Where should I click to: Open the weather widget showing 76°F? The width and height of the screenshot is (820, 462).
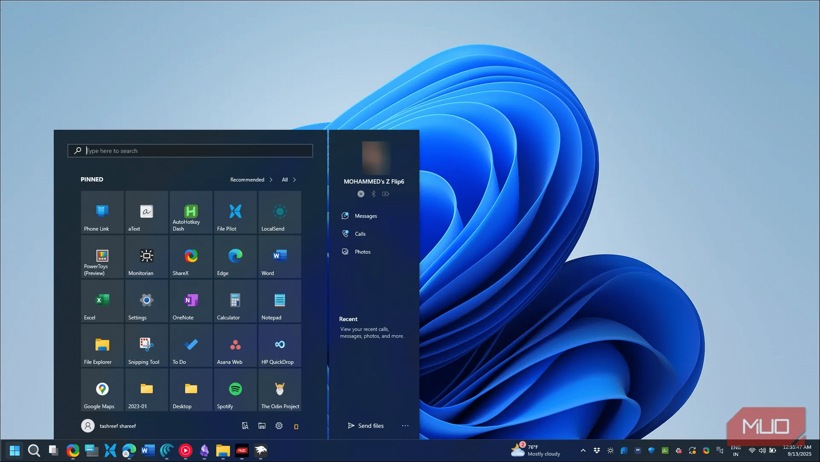tap(536, 450)
